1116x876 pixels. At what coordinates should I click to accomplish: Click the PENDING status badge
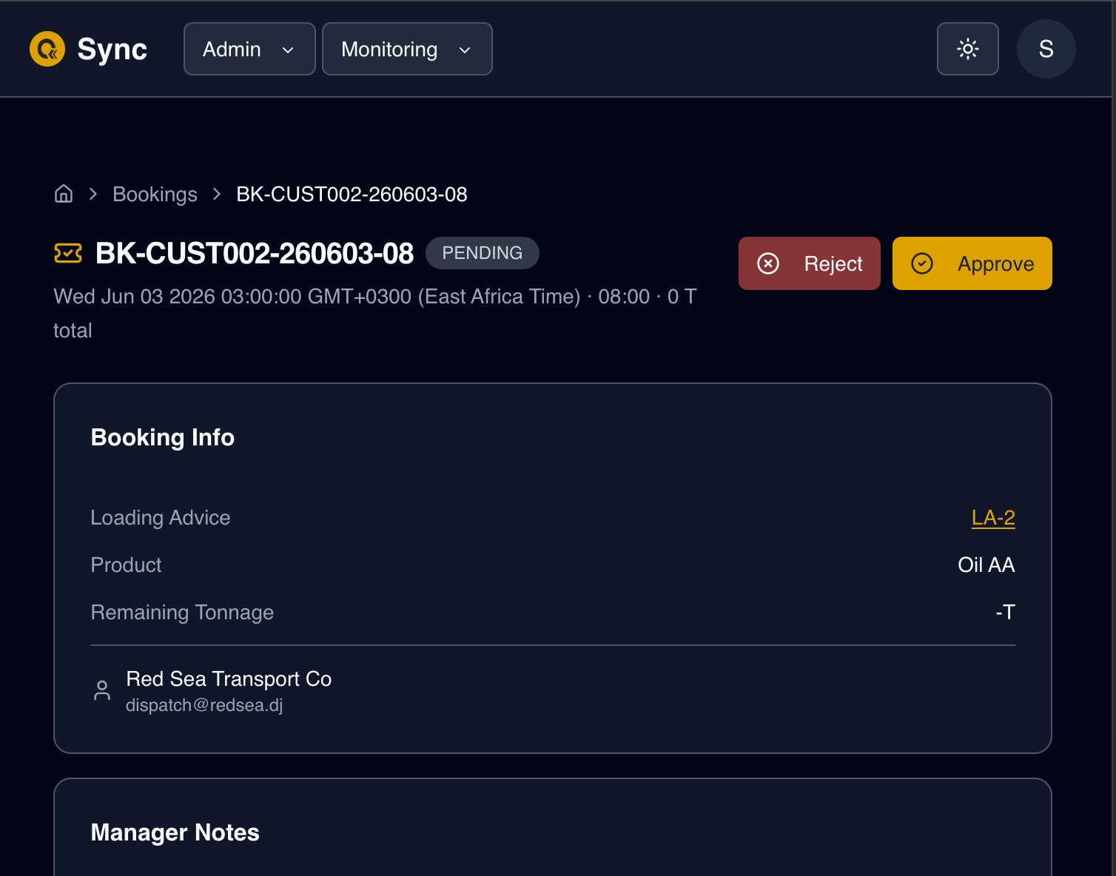pos(483,253)
